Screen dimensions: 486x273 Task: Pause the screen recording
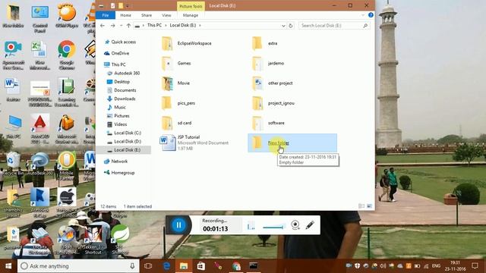(x=178, y=225)
